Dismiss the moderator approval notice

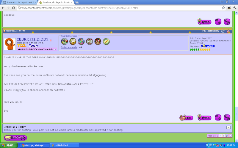tap(228, 128)
